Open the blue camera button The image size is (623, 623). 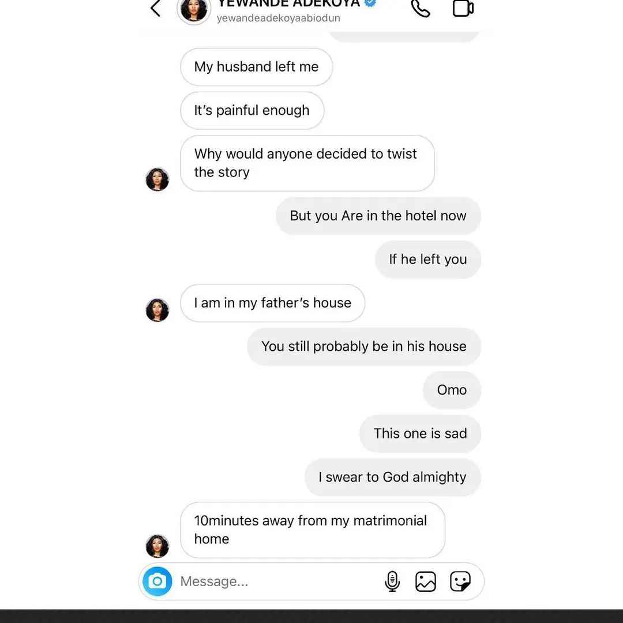coord(157,581)
